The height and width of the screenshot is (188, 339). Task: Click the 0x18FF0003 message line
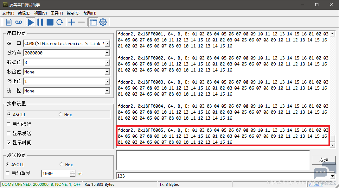(x=223, y=82)
